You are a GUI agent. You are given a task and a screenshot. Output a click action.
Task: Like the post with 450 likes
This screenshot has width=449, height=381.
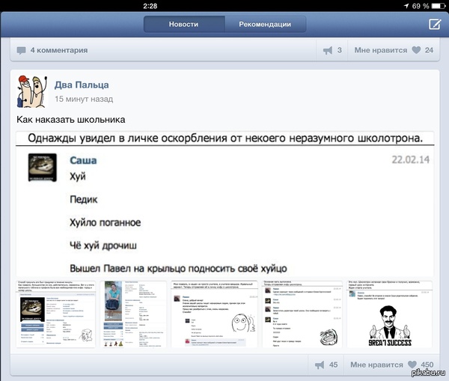[391, 365]
